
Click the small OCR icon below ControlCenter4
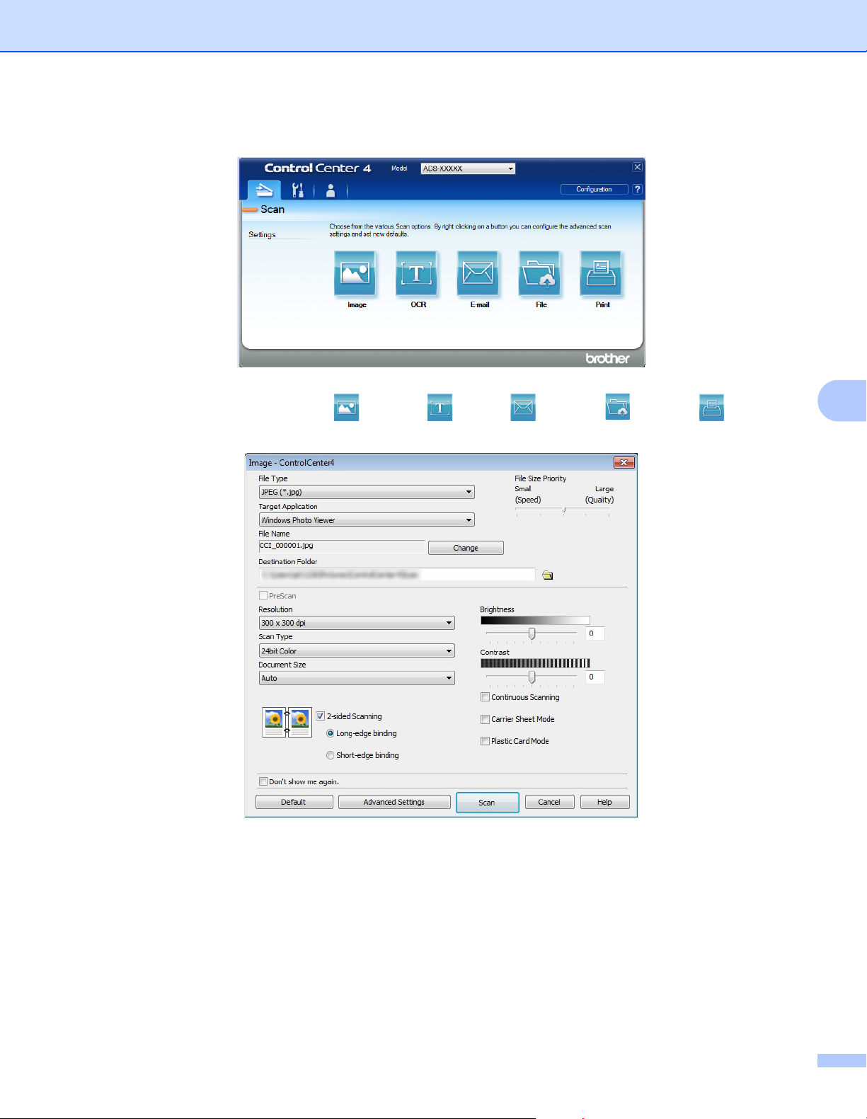point(440,408)
